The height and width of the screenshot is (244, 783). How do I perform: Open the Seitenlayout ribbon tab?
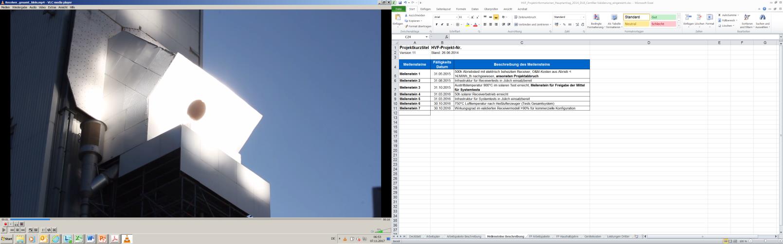click(443, 9)
